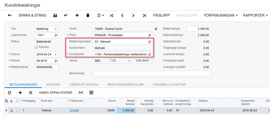Switch to the REDOVISNINGSDETALJER tab
The height and width of the screenshot is (119, 270).
[125, 85]
